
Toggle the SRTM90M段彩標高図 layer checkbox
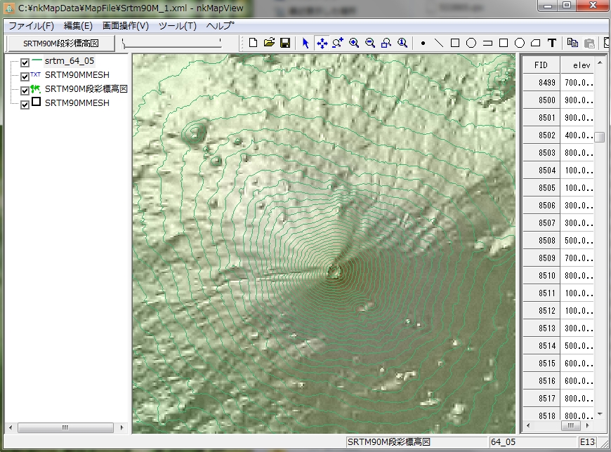click(25, 90)
